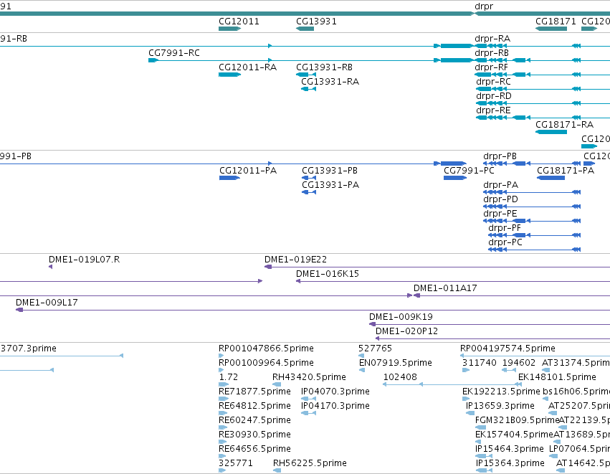Select the CG18171-RA transcript
The height and width of the screenshot is (474, 610).
tap(551, 132)
